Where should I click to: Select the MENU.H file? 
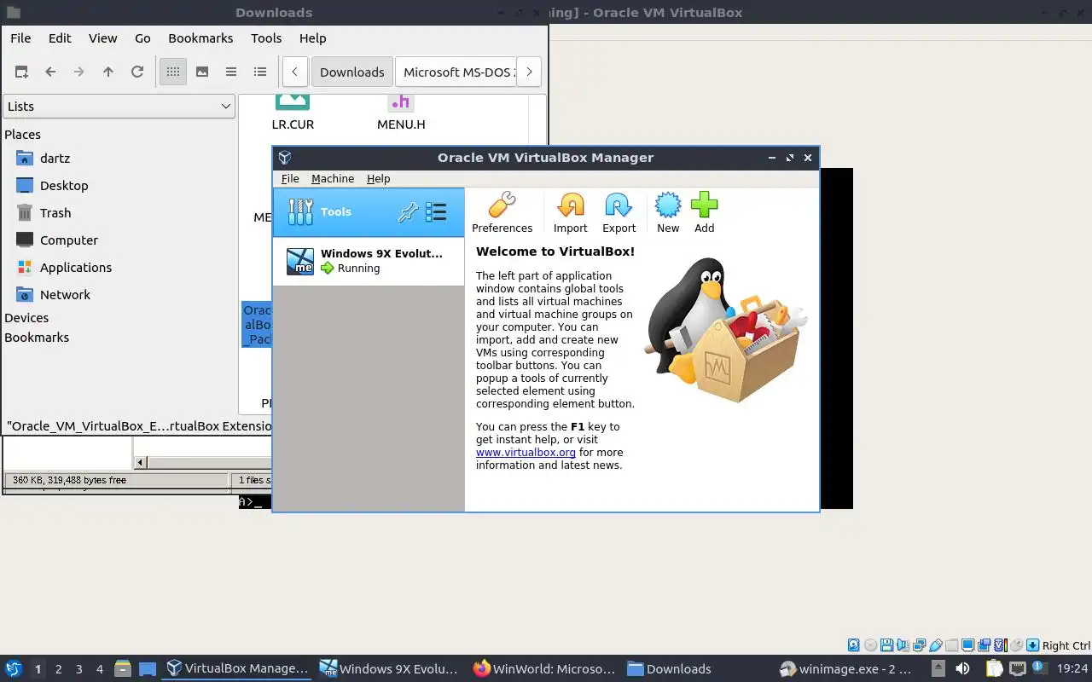coord(401,113)
